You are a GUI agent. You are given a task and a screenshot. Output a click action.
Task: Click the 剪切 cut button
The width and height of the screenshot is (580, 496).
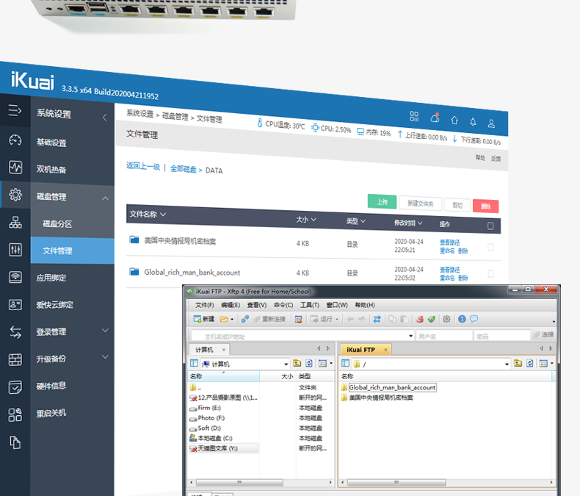[457, 205]
